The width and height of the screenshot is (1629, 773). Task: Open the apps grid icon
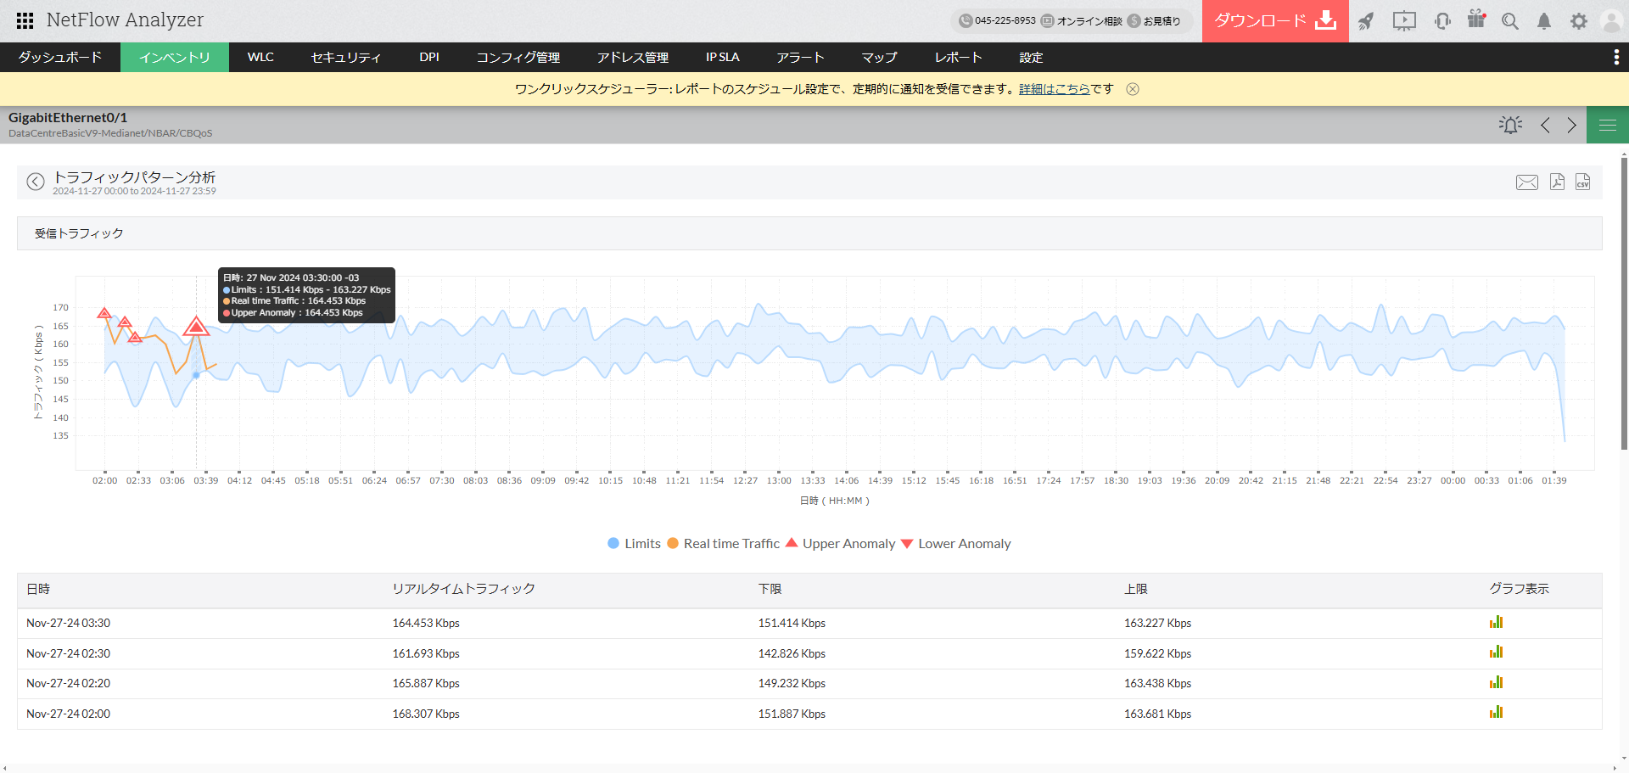pyautogui.click(x=25, y=20)
